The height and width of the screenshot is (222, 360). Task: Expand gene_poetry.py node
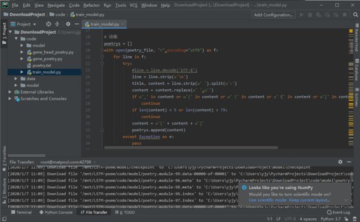tap(22, 59)
